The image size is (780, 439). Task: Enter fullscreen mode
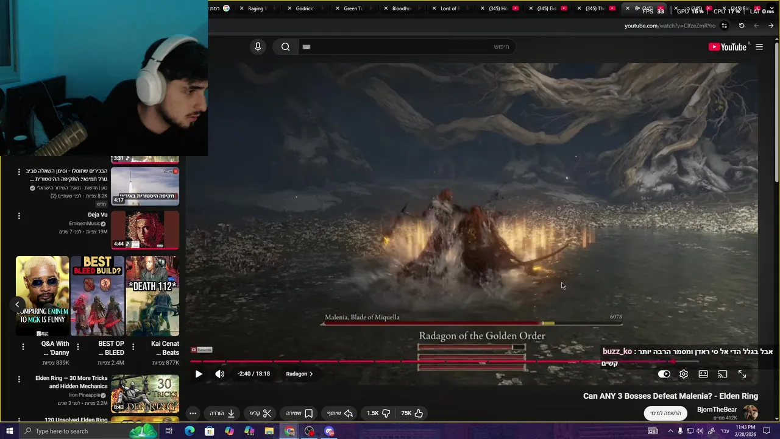point(742,374)
